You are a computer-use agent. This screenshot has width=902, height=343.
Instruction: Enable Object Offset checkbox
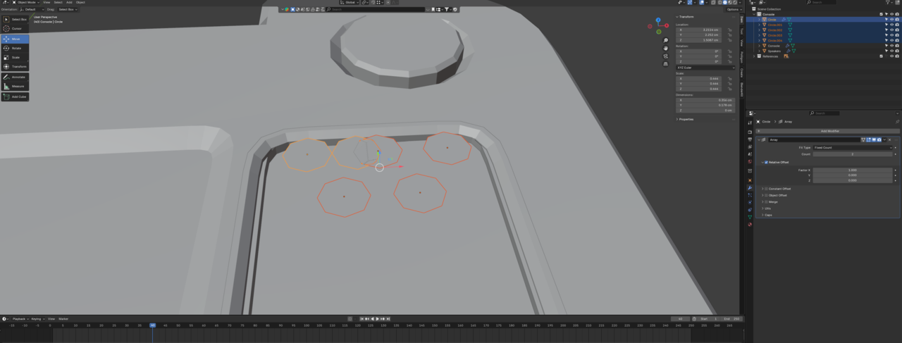pyautogui.click(x=766, y=195)
